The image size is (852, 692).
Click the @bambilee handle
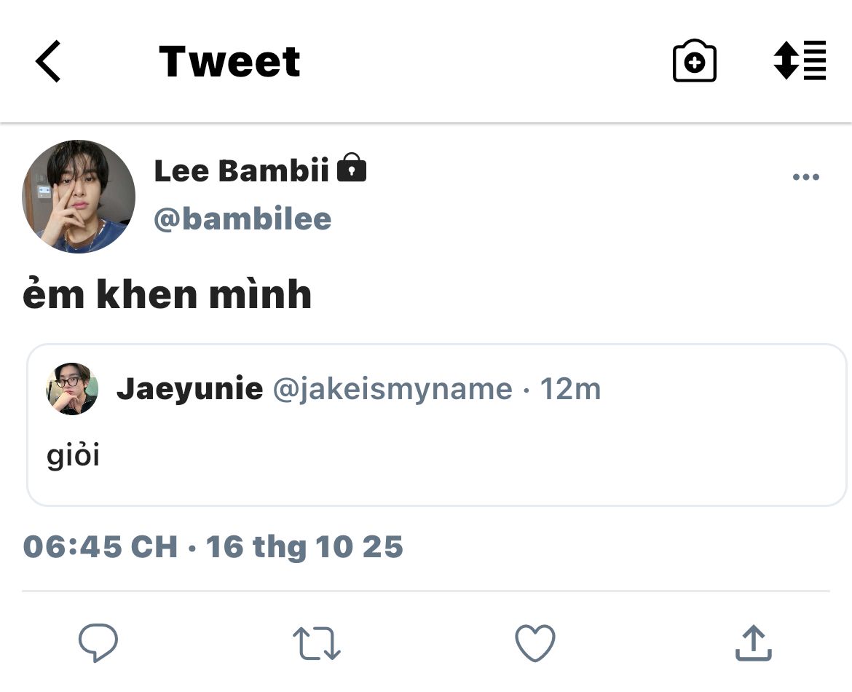pyautogui.click(x=242, y=219)
